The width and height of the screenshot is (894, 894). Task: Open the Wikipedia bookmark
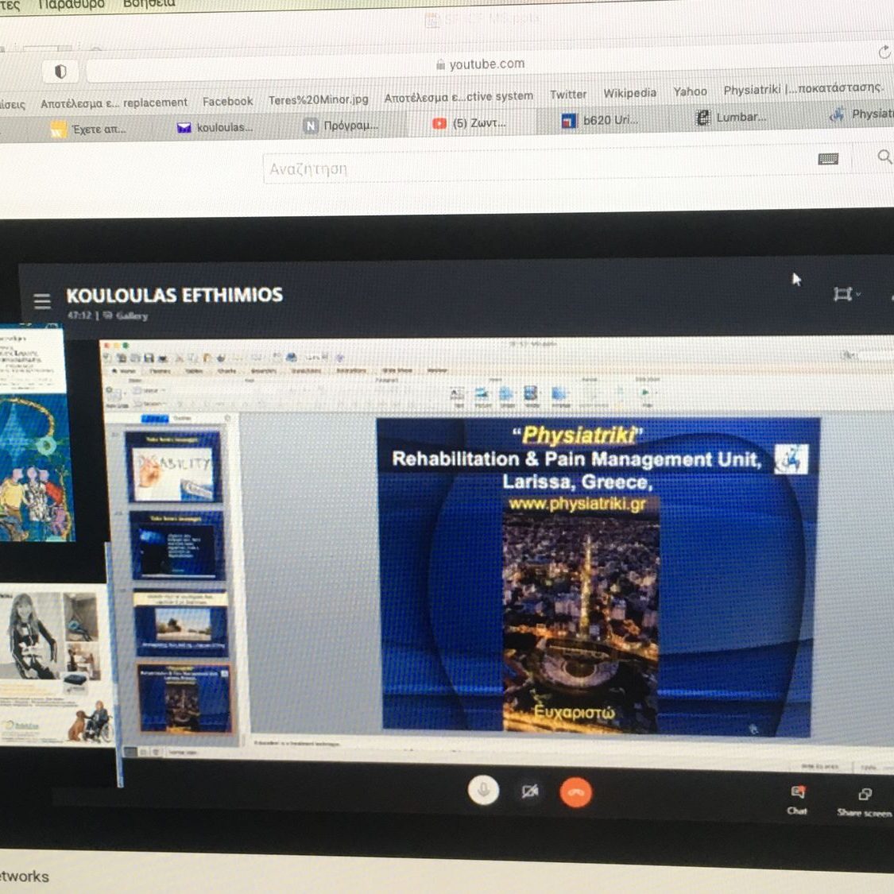[x=629, y=93]
